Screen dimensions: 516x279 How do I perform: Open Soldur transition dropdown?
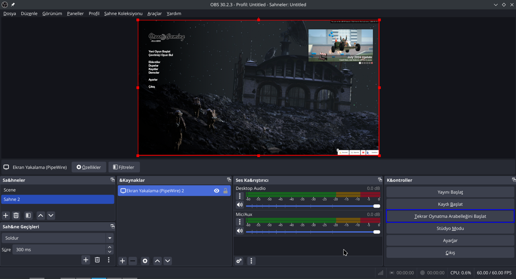pos(58,238)
